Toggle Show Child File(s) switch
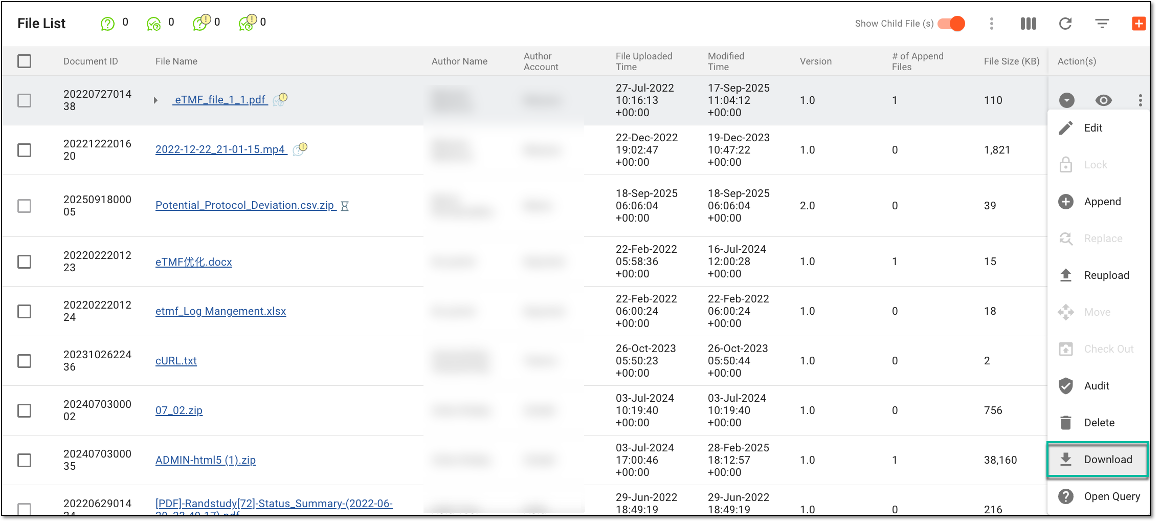The height and width of the screenshot is (522, 1161). pyautogui.click(x=951, y=24)
